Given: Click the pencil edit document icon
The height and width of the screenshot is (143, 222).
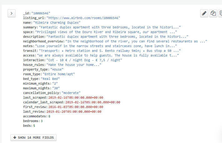Looking at the screenshot, I should pos(204,13).
